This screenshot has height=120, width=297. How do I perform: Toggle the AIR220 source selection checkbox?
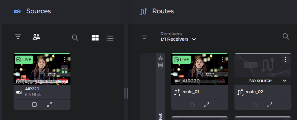pyautogui.click(x=34, y=105)
